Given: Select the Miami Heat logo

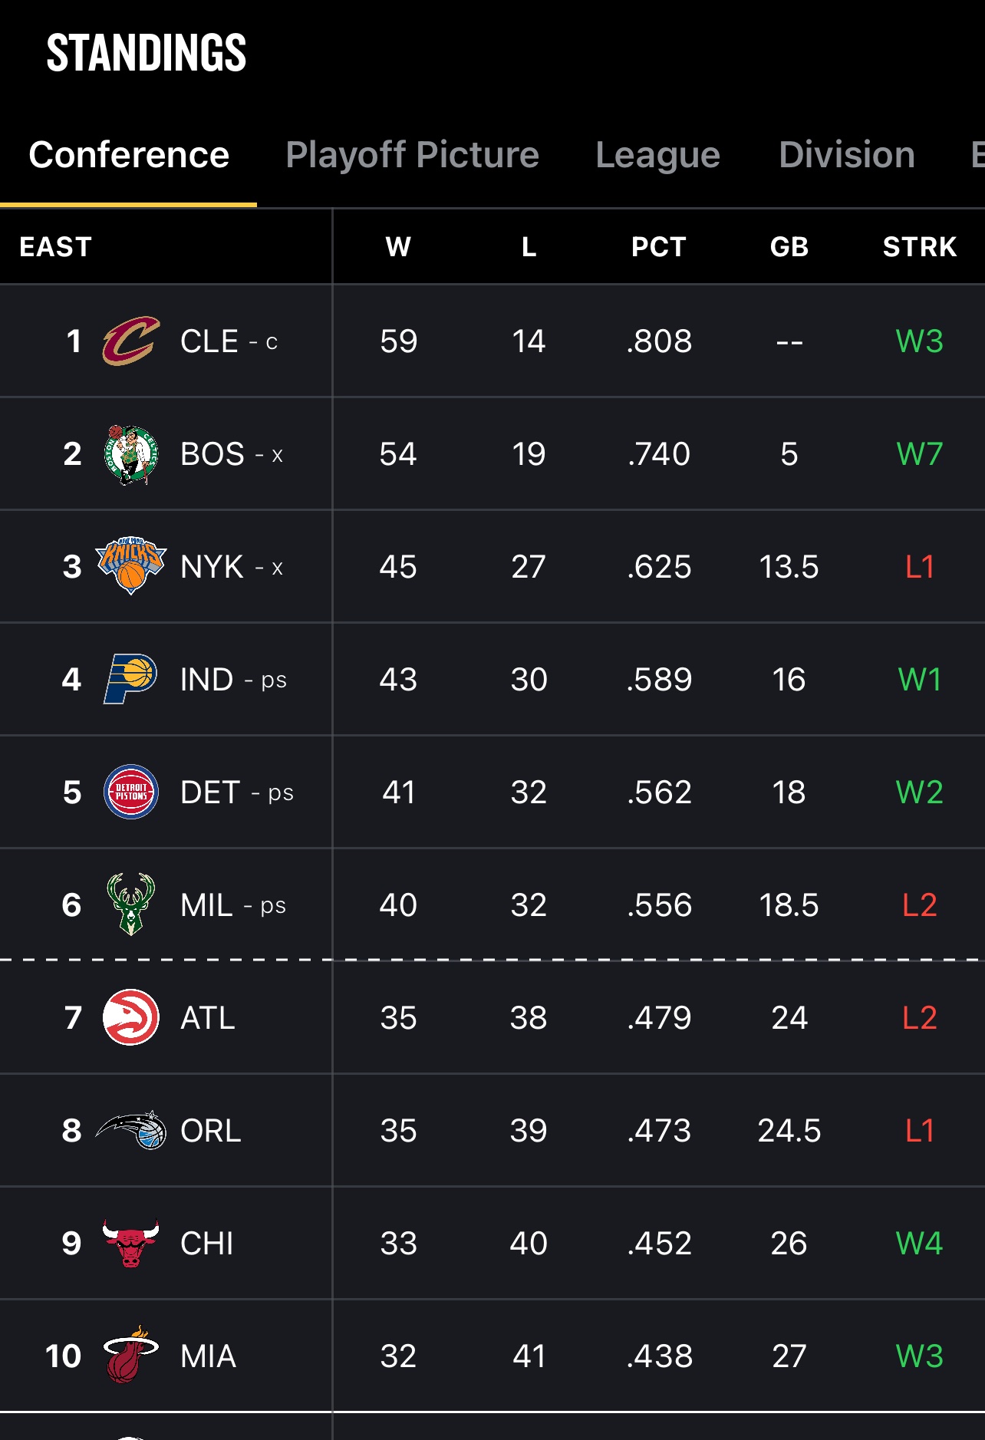Looking at the screenshot, I should (131, 1355).
